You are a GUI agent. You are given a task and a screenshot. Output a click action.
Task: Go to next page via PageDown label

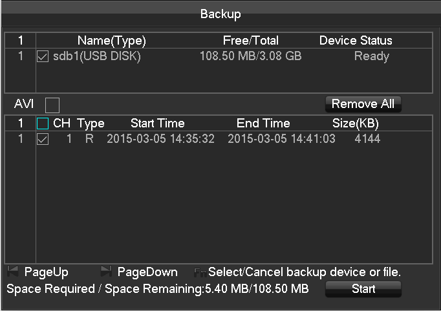click(147, 272)
